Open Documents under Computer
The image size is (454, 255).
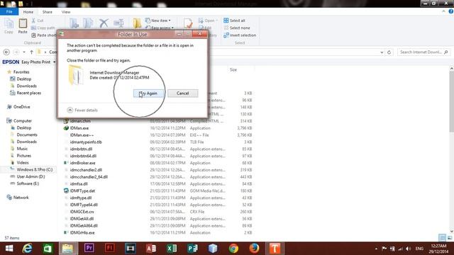(x=27, y=135)
